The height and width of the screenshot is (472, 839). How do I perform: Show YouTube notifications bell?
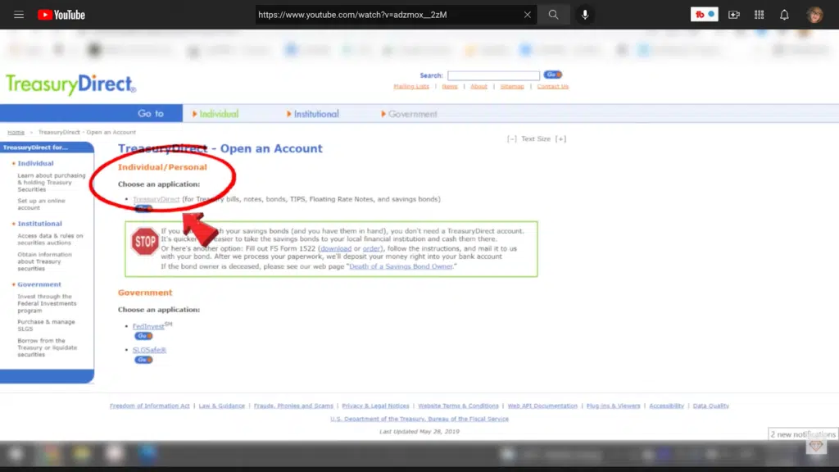click(784, 15)
